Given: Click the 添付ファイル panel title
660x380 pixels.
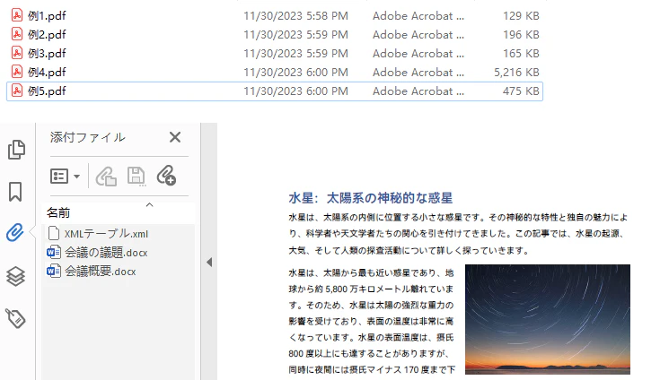Looking at the screenshot, I should (x=88, y=137).
